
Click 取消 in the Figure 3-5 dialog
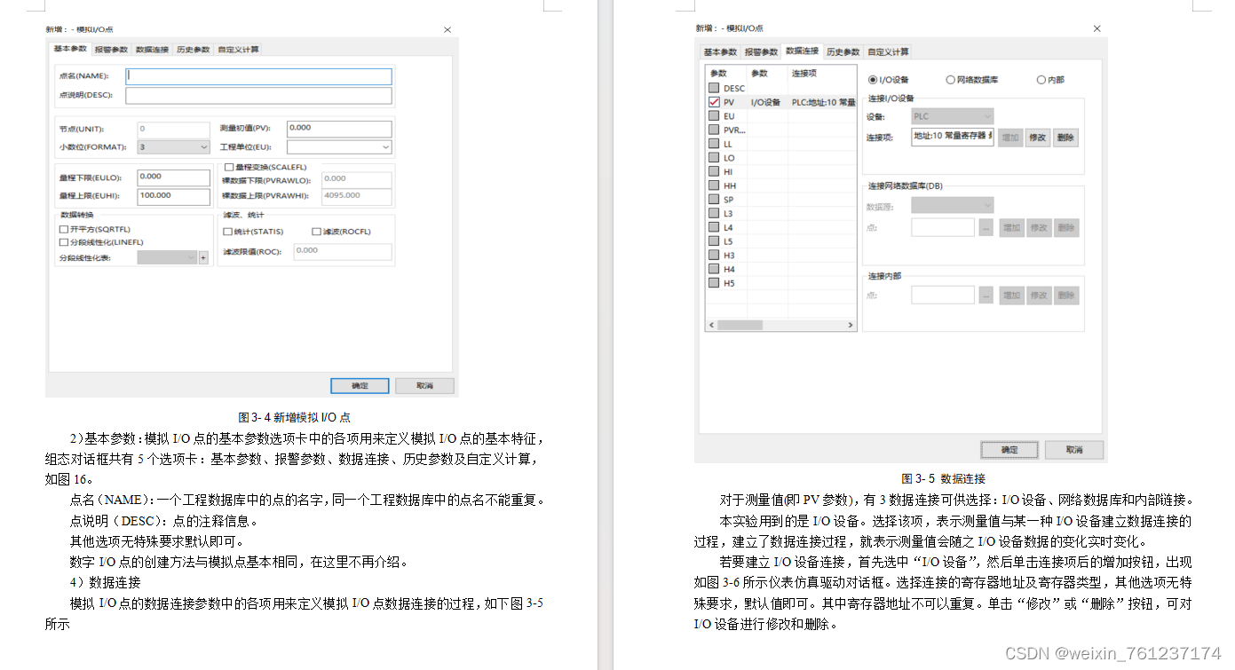click(x=1074, y=450)
